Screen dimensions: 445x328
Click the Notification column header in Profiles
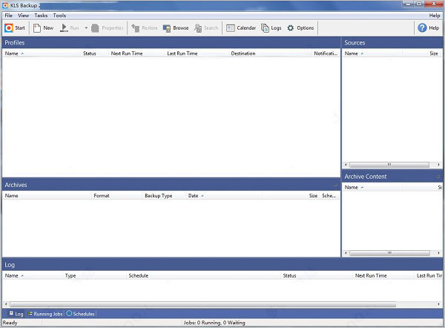pyautogui.click(x=326, y=53)
